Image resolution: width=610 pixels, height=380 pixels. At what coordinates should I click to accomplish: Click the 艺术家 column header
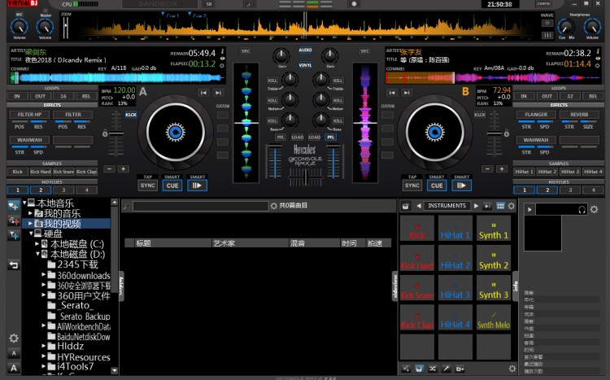[x=251, y=243]
